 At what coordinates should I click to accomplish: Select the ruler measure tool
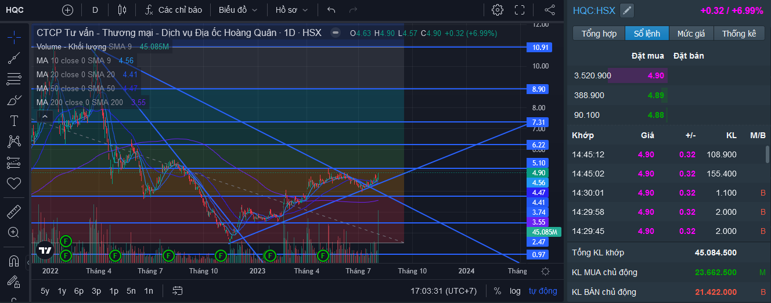pyautogui.click(x=14, y=211)
